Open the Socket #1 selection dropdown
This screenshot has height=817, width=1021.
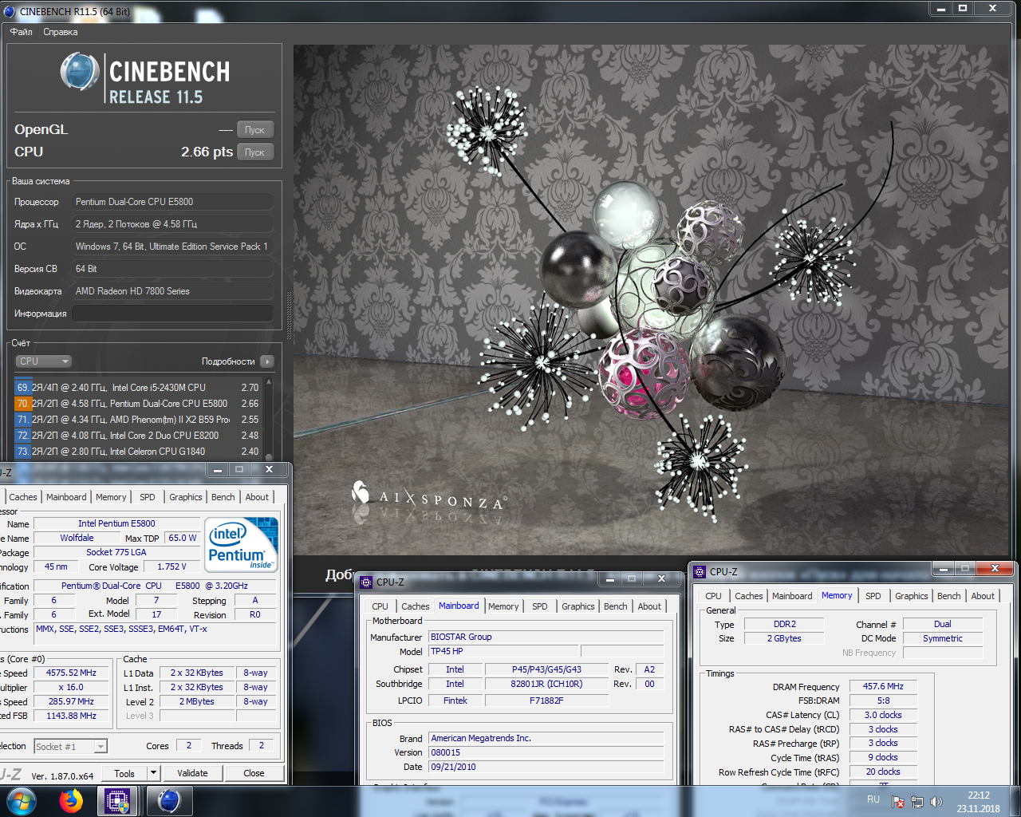[x=70, y=747]
